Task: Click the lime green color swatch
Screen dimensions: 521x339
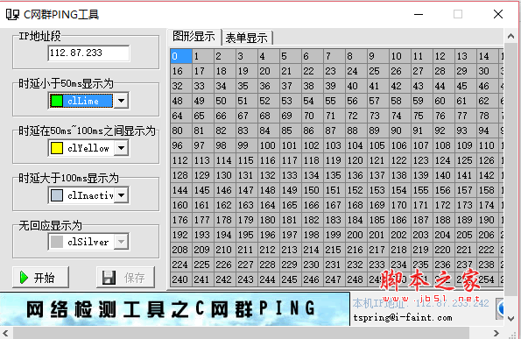Action: point(57,101)
